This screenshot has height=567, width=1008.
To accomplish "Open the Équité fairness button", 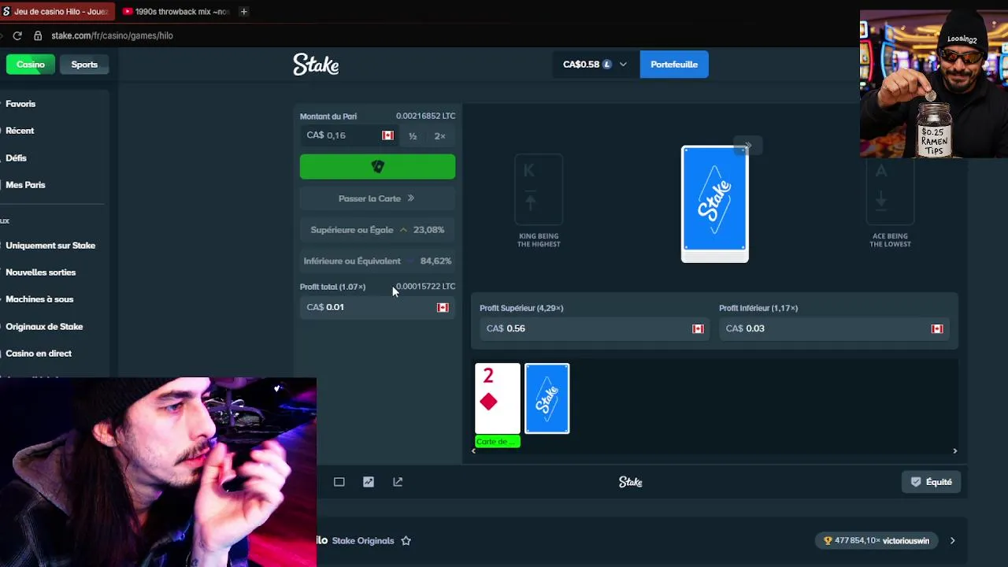I will point(932,482).
